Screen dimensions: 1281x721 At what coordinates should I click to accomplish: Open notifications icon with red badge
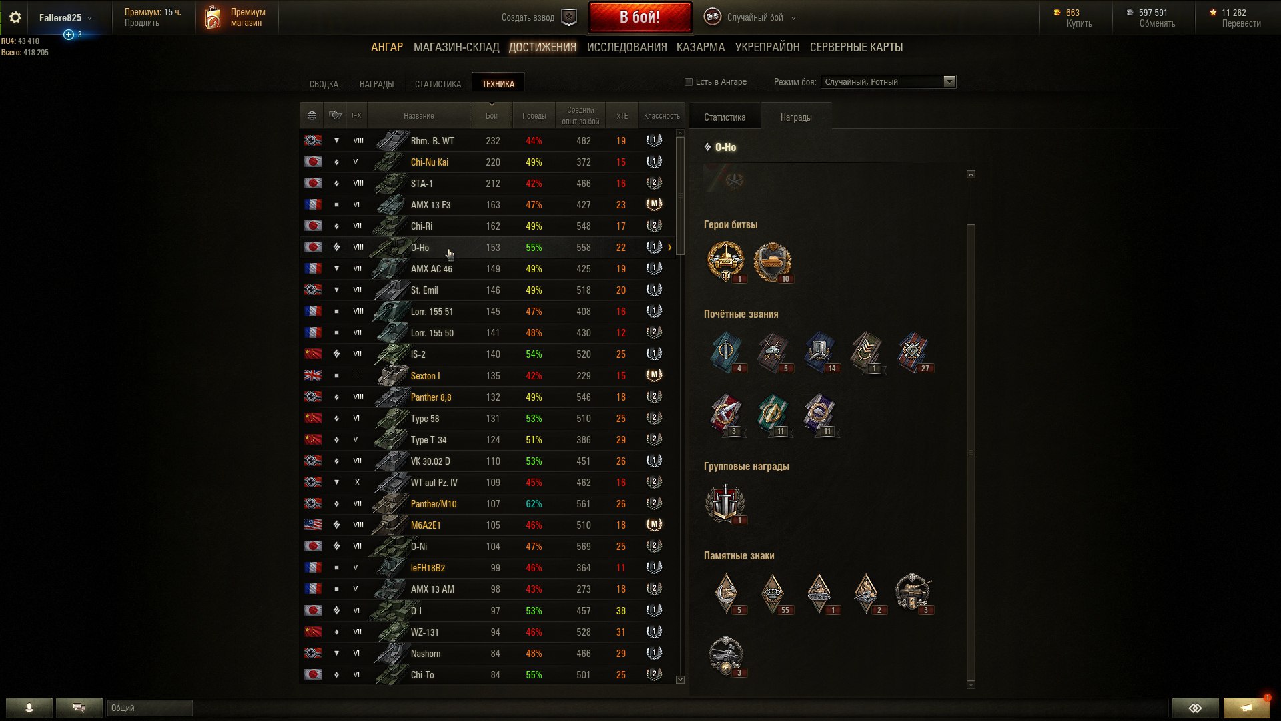(1246, 707)
